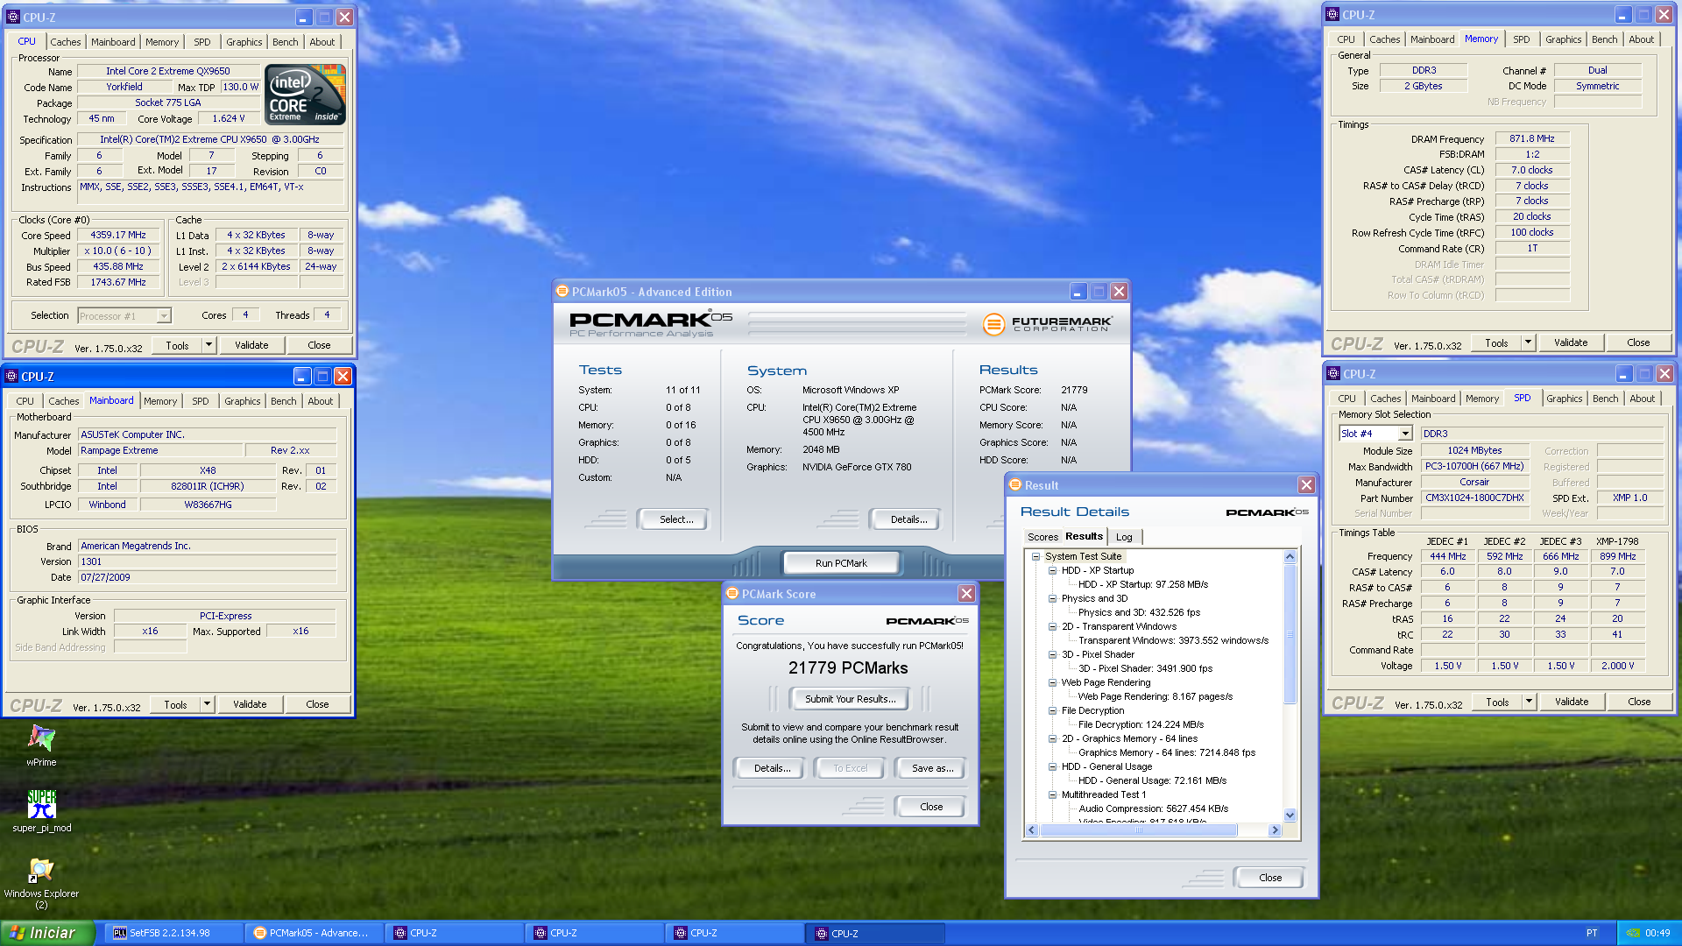
Task: Click Validate in Mainboard CPU-Z window
Action: click(x=250, y=704)
